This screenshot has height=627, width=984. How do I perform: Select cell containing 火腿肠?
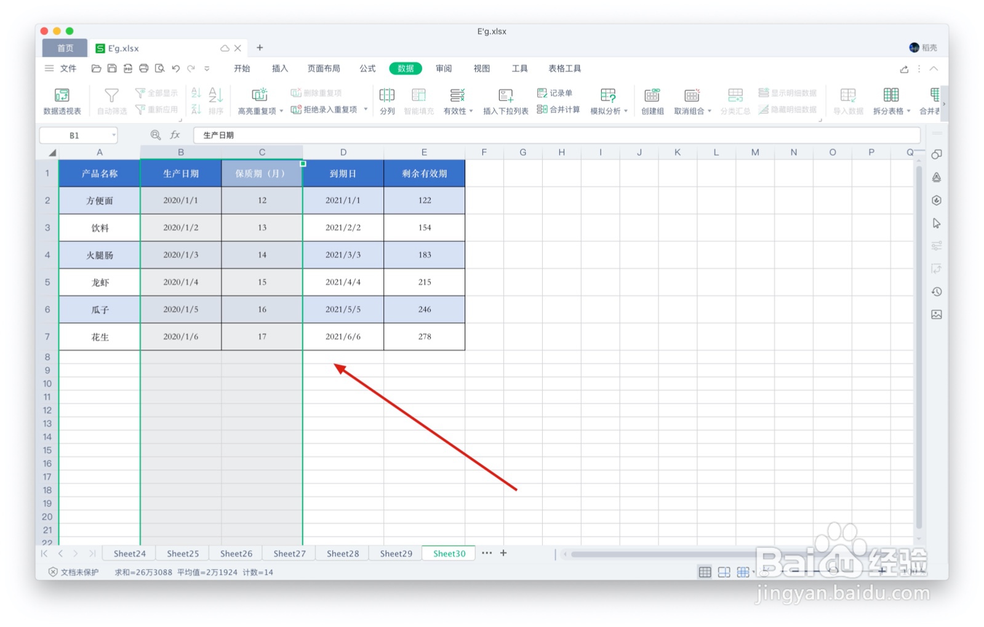pos(100,255)
